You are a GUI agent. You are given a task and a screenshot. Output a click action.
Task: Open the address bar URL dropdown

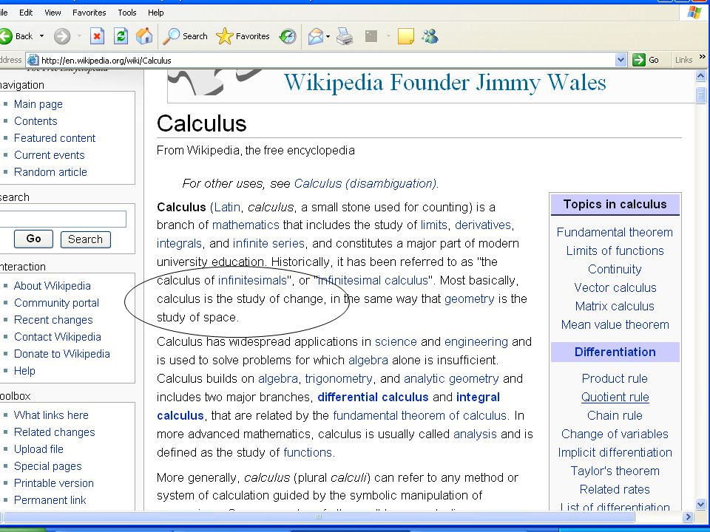click(x=621, y=60)
